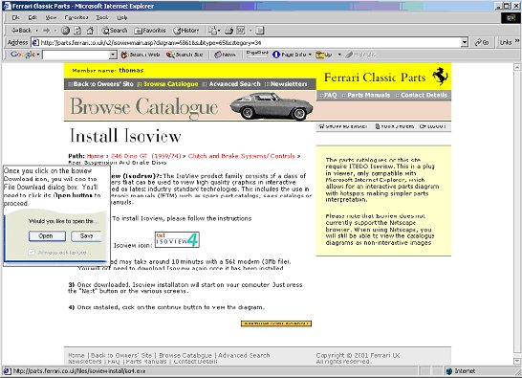The height and width of the screenshot is (378, 522).
Task: Open the View menu
Action: pyautogui.click(x=51, y=17)
